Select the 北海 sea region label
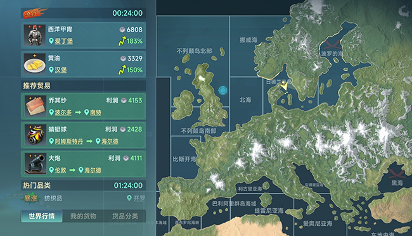This screenshot has width=412, height=236. tap(245, 100)
